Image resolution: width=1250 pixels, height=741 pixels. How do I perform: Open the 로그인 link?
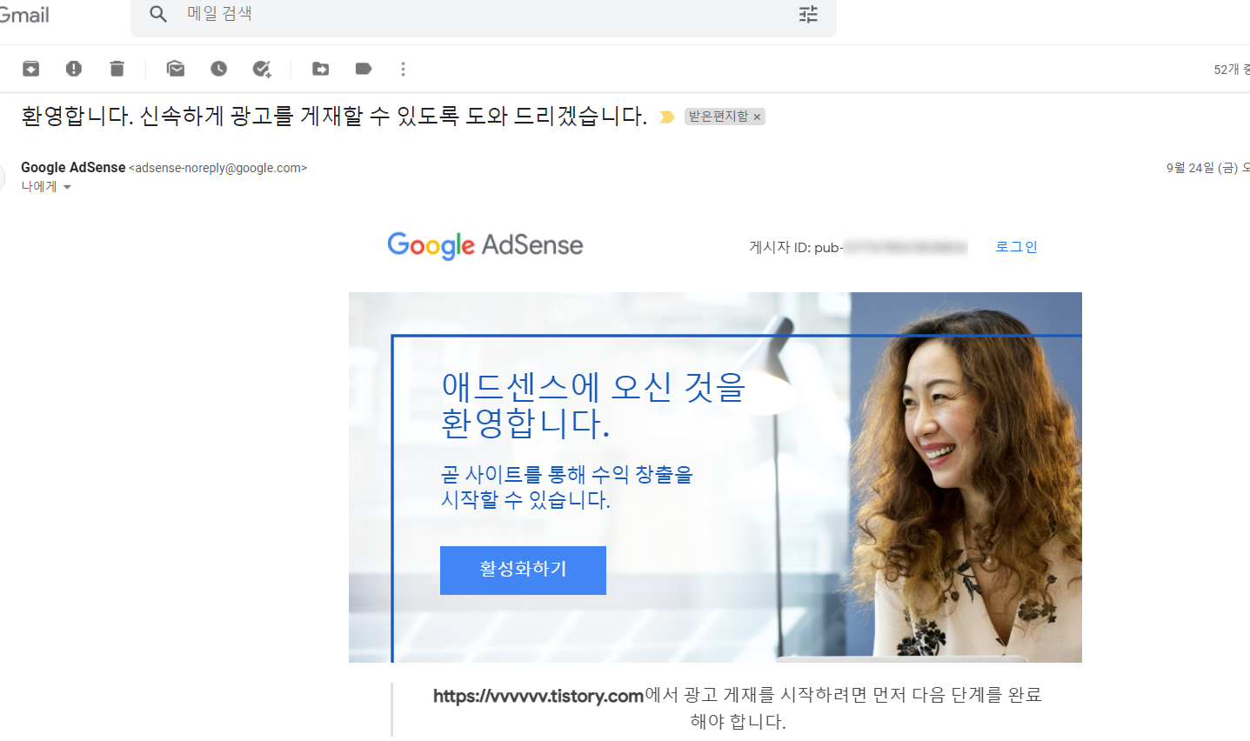point(1016,247)
